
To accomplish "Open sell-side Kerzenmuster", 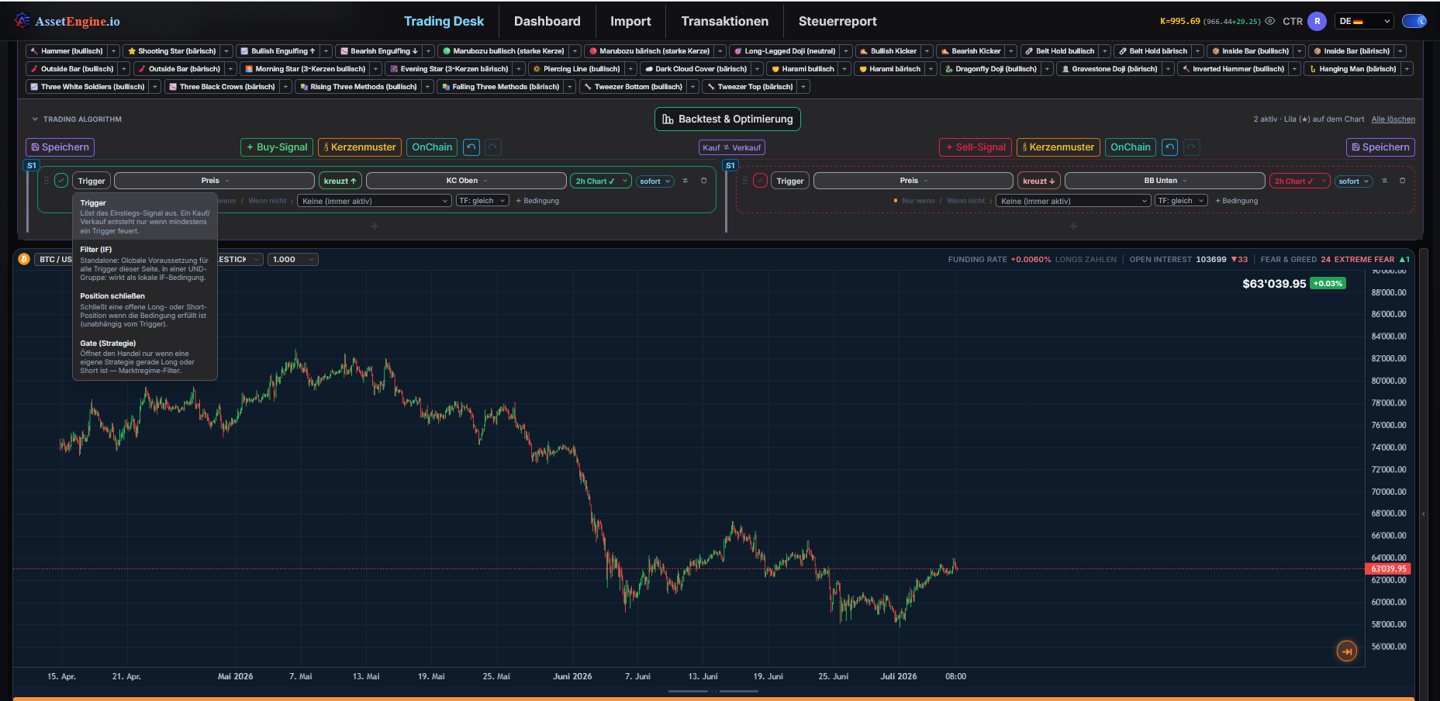I will (x=1058, y=147).
